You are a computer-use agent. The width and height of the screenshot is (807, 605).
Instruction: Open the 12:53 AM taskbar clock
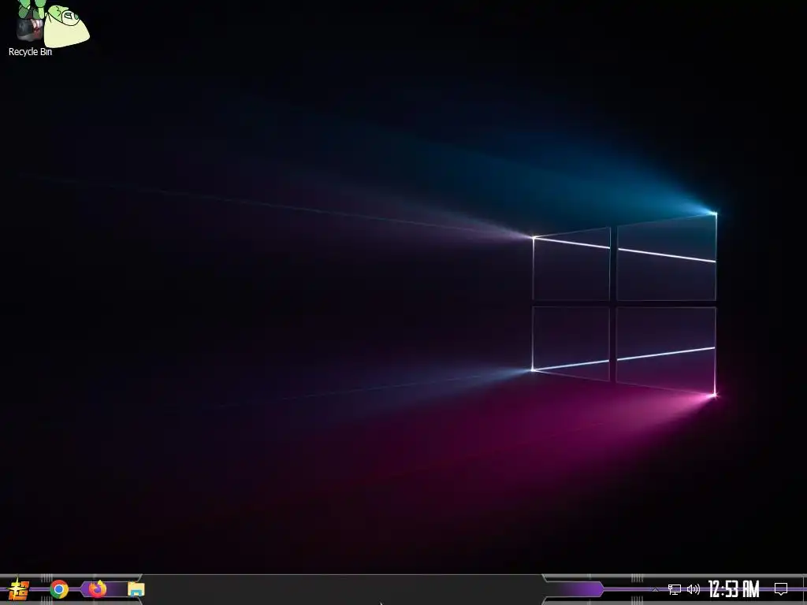coord(734,589)
